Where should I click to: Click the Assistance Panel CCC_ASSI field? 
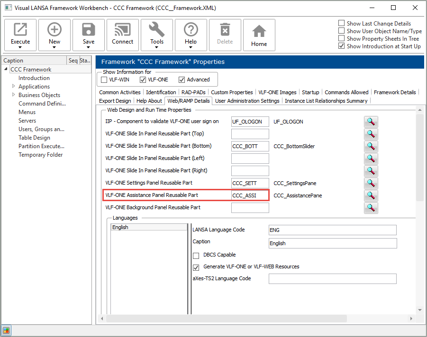[250, 195]
